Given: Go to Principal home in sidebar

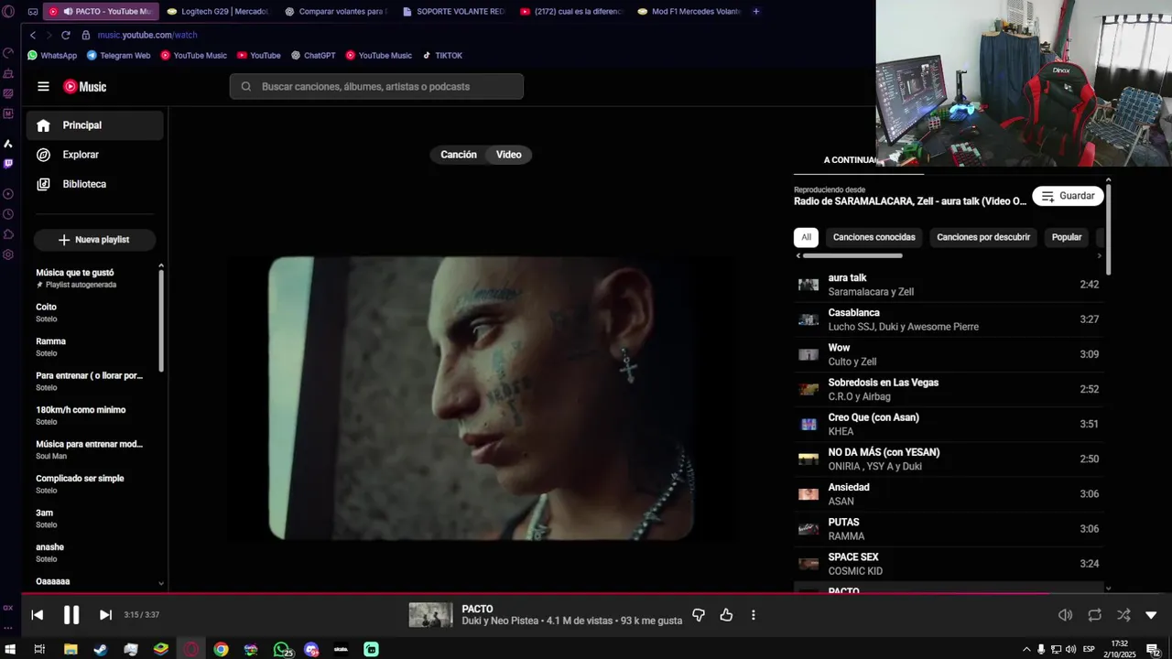Looking at the screenshot, I should [x=94, y=125].
